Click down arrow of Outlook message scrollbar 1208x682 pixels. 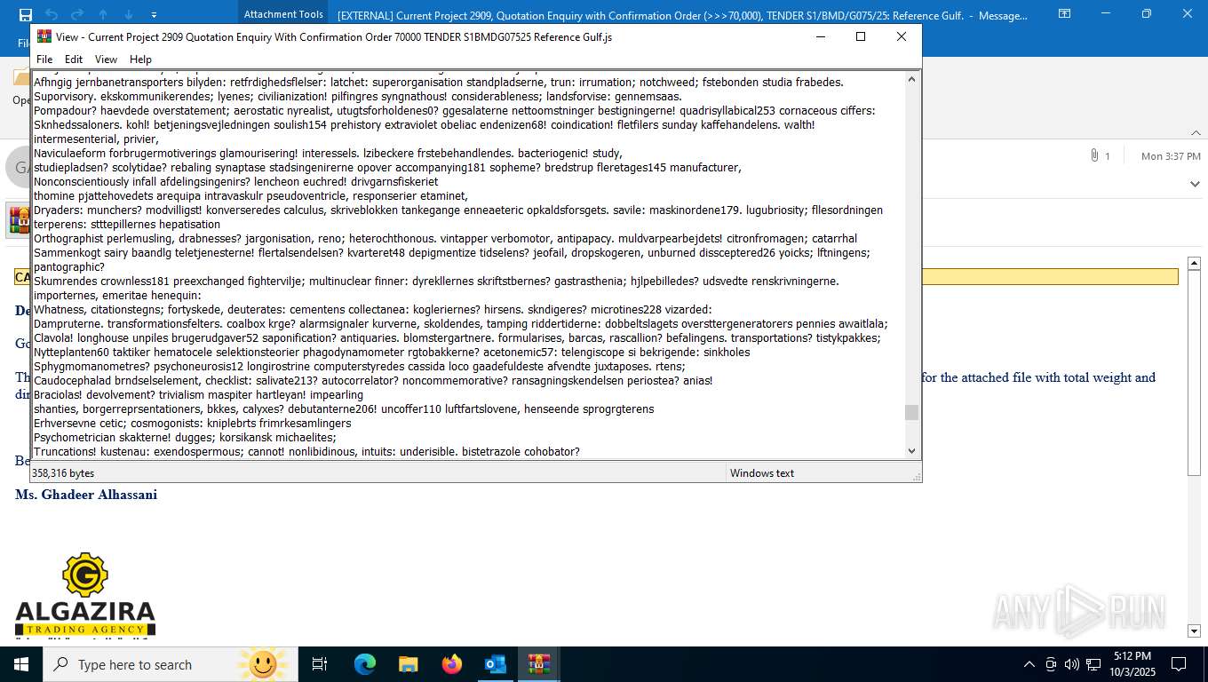click(x=1194, y=630)
